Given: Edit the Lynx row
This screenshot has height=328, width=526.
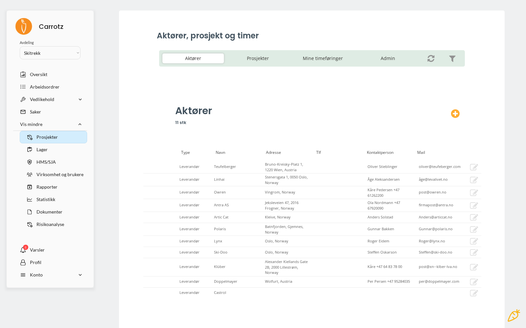Looking at the screenshot, I should pyautogui.click(x=474, y=241).
